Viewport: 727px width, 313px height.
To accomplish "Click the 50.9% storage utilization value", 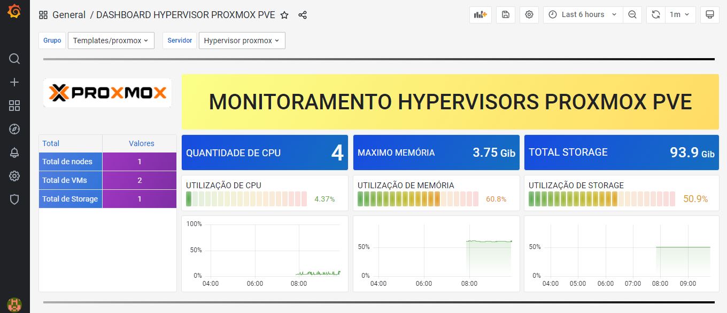I will [695, 199].
